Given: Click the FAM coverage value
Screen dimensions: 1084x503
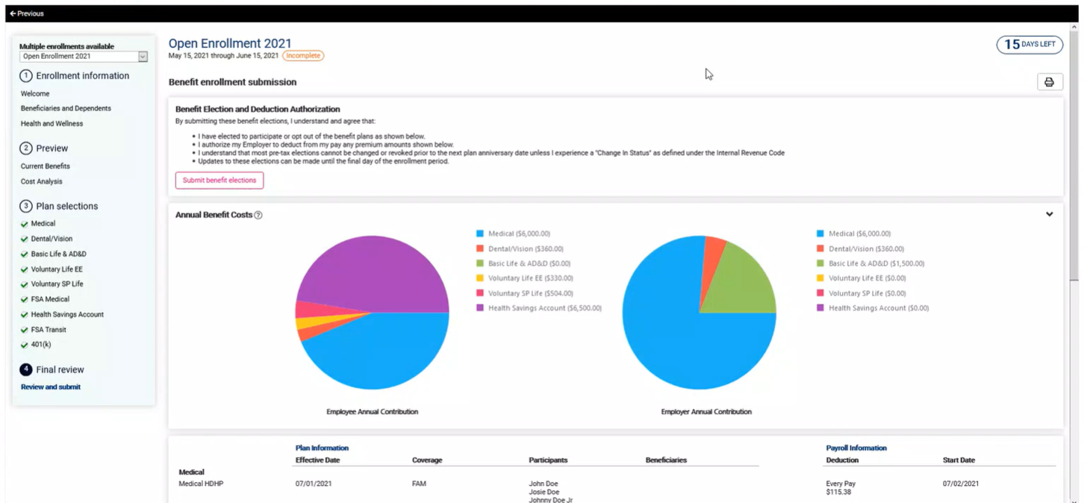Looking at the screenshot, I should [x=419, y=484].
